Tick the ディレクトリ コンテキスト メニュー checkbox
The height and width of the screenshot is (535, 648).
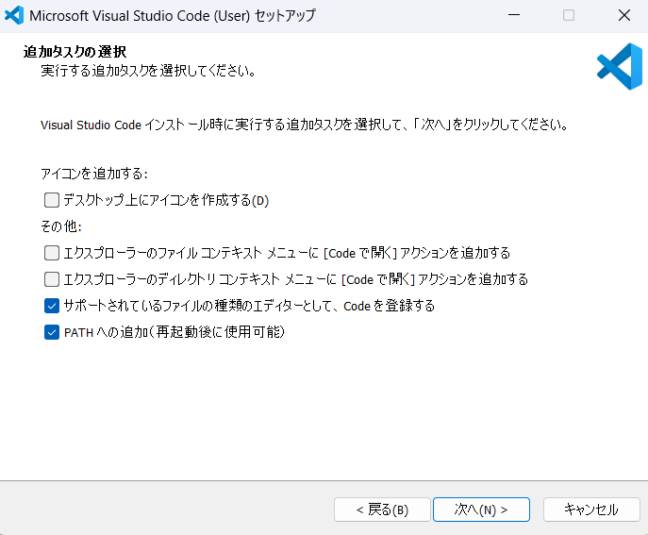coord(52,279)
